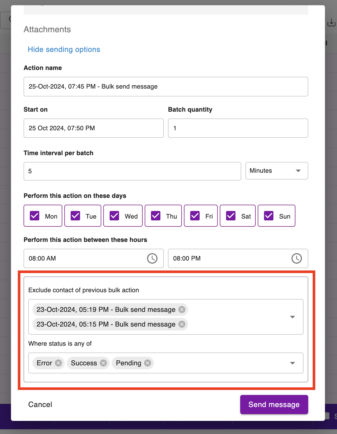The width and height of the screenshot is (337, 434).
Task: Click the download icon behind the dialog
Action: coord(331,23)
